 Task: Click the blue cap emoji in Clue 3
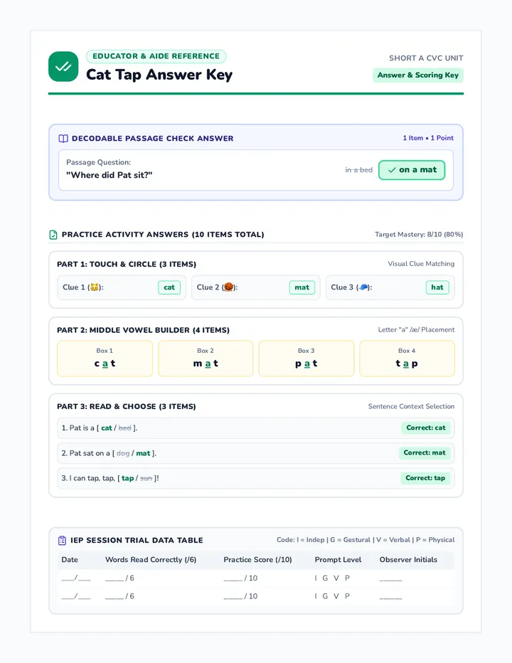pos(363,287)
